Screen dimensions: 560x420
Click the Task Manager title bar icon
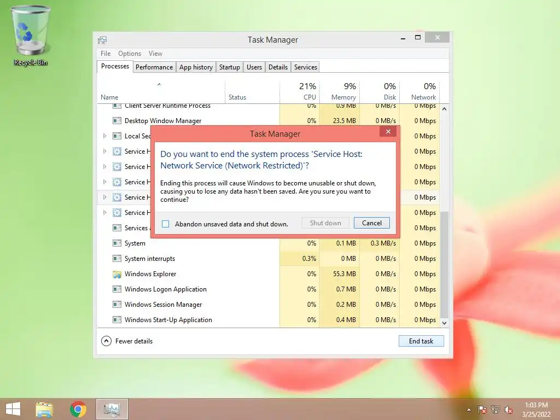102,39
